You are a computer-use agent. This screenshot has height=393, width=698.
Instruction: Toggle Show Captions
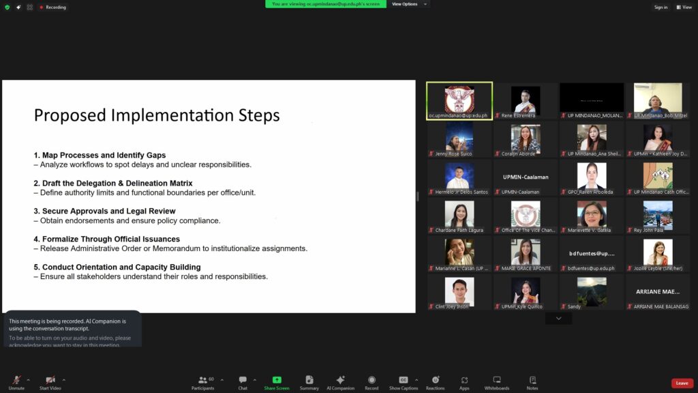click(x=404, y=381)
